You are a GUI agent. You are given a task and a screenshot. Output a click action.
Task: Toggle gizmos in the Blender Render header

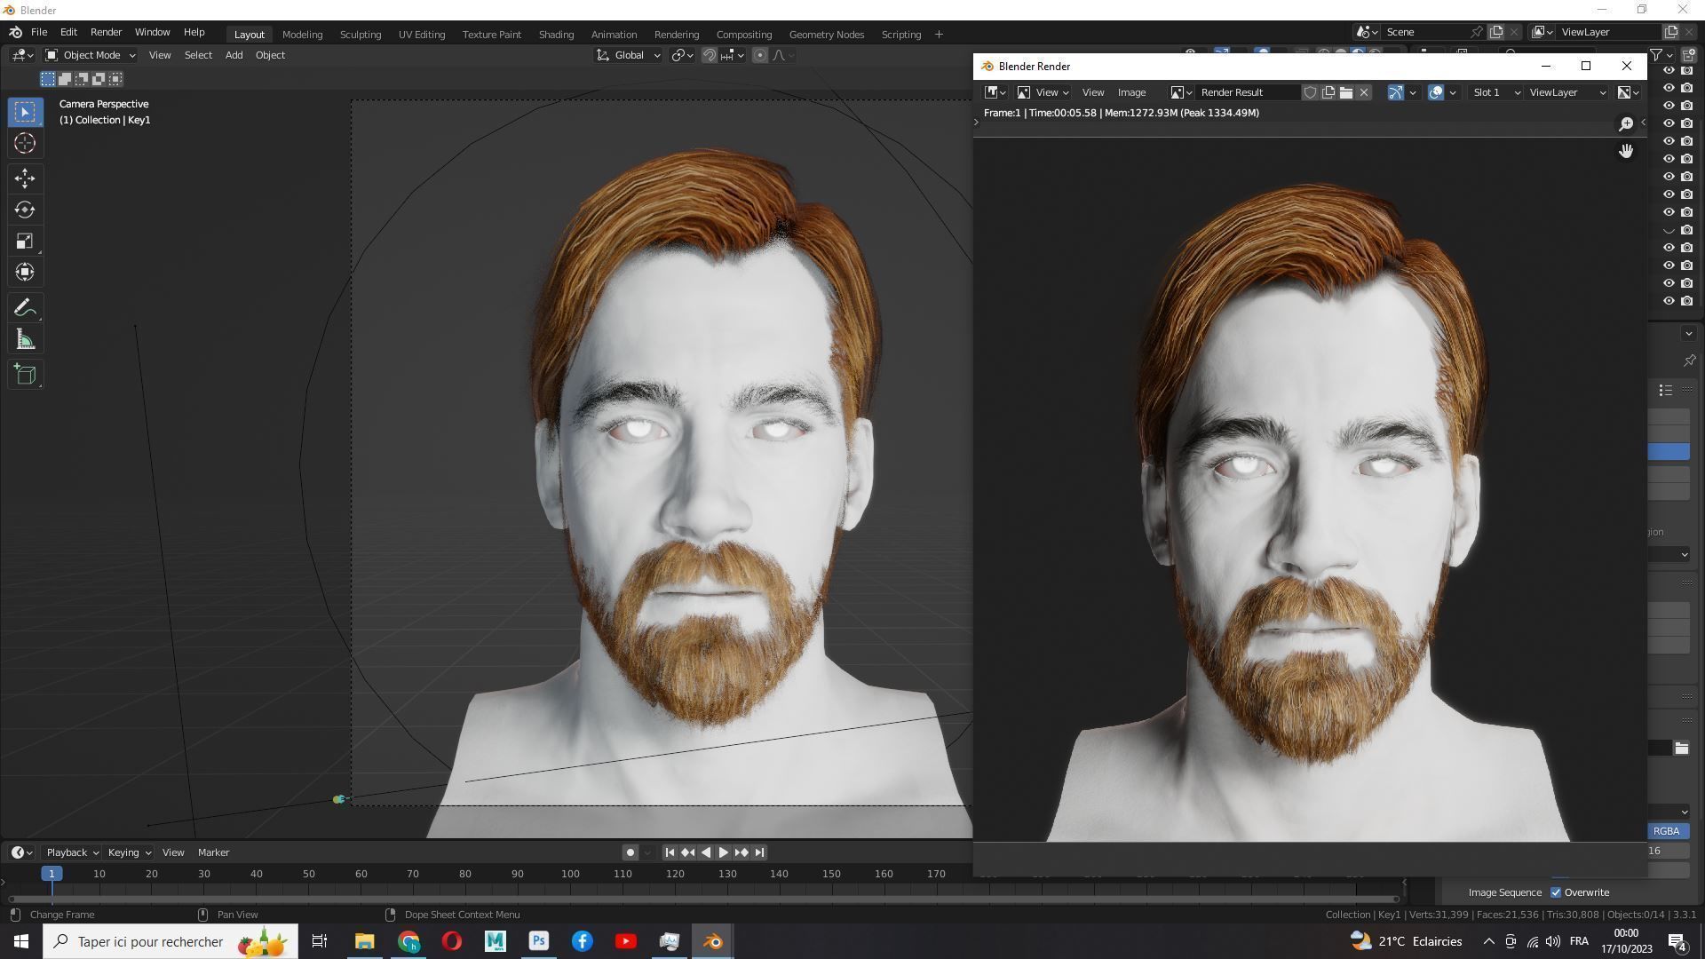point(1395,92)
